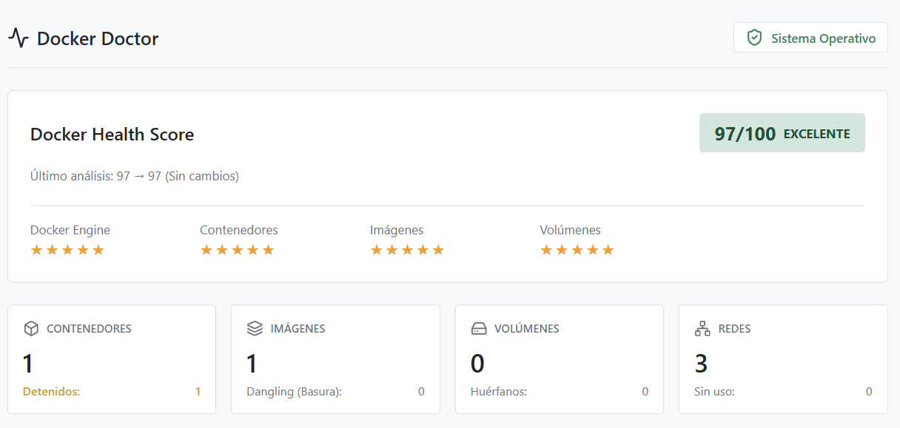Click the Contenedores star rating

click(238, 250)
